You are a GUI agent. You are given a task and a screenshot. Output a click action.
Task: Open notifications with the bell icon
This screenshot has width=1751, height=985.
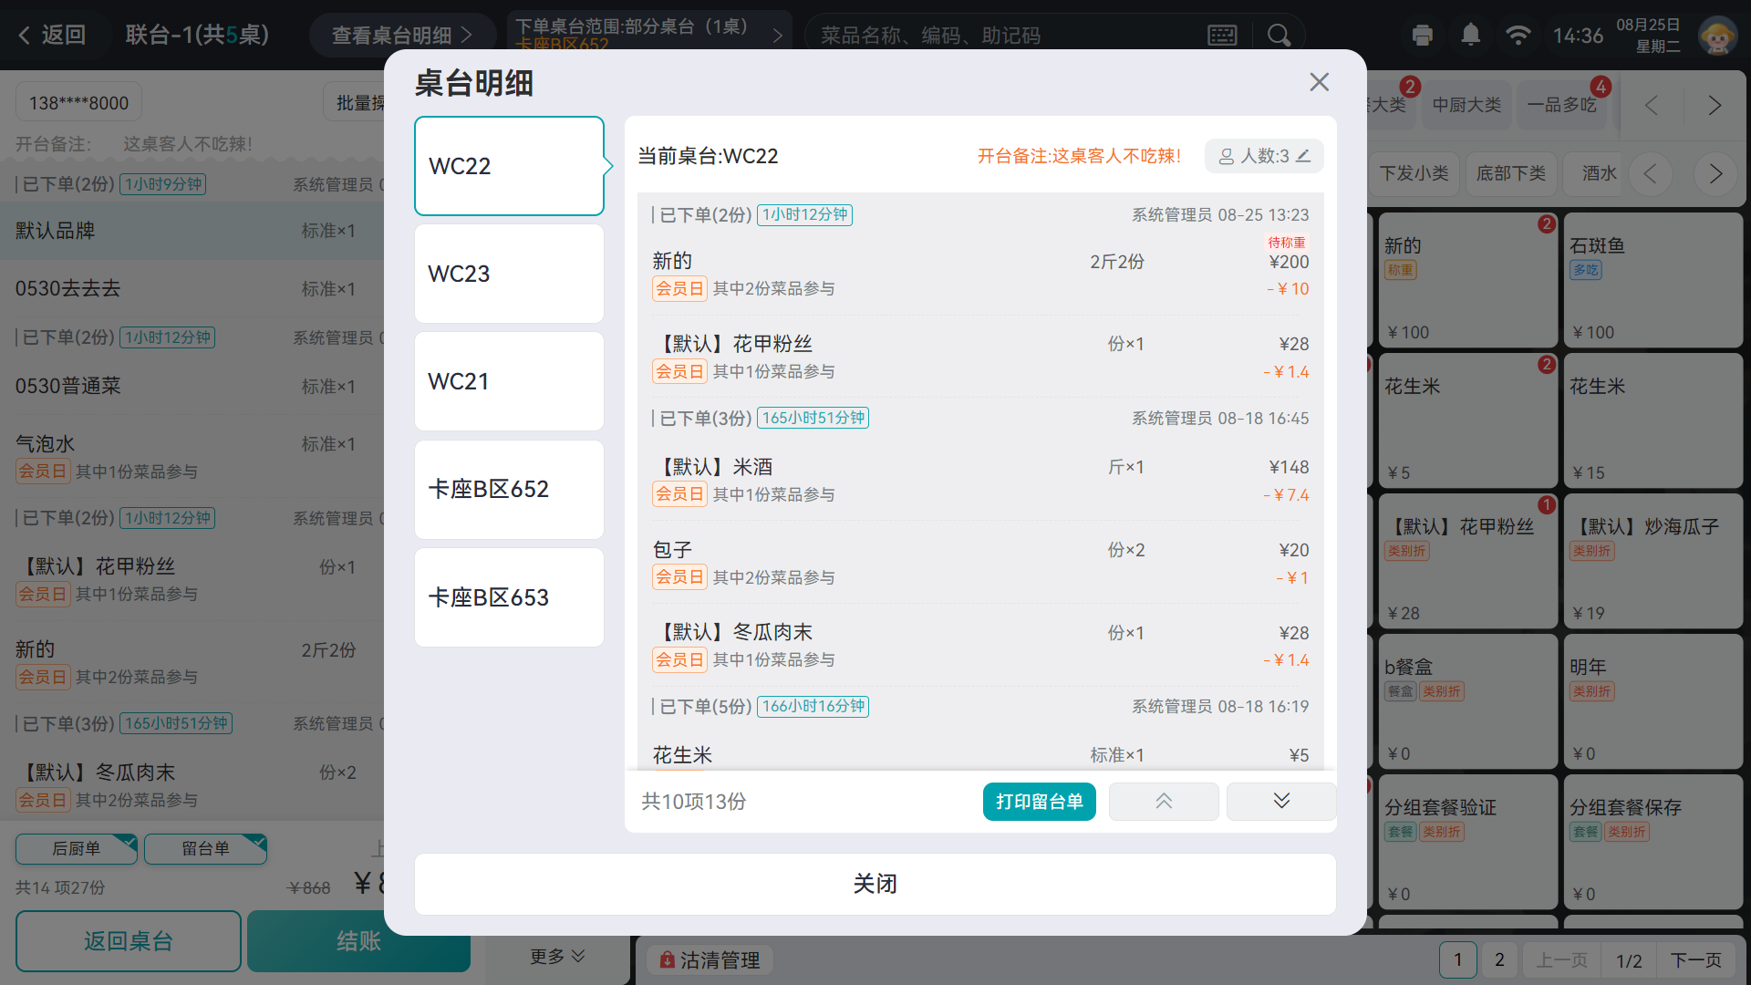(1470, 35)
